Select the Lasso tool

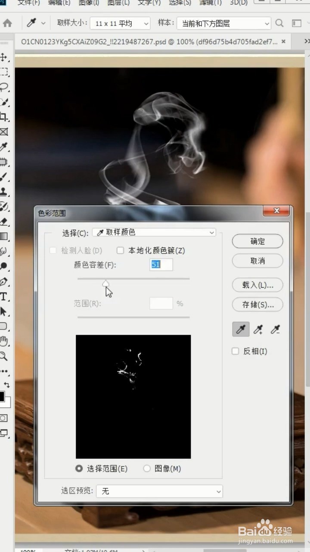tap(4, 87)
